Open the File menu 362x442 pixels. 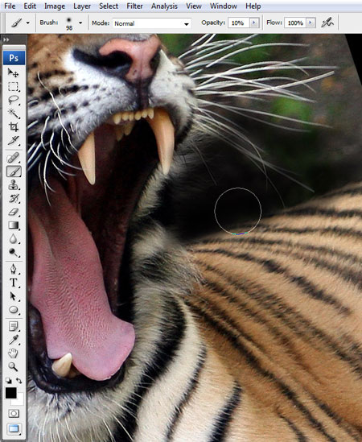10,6
